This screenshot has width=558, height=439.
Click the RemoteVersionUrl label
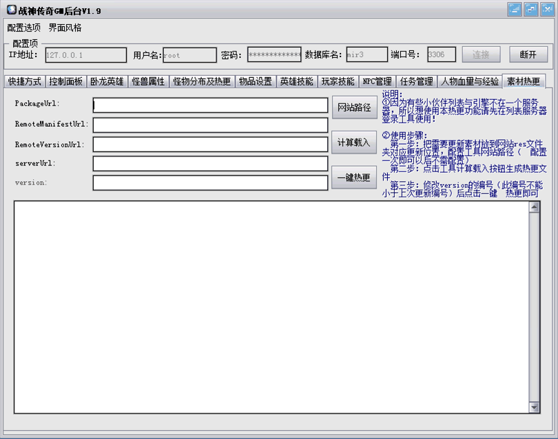point(50,145)
